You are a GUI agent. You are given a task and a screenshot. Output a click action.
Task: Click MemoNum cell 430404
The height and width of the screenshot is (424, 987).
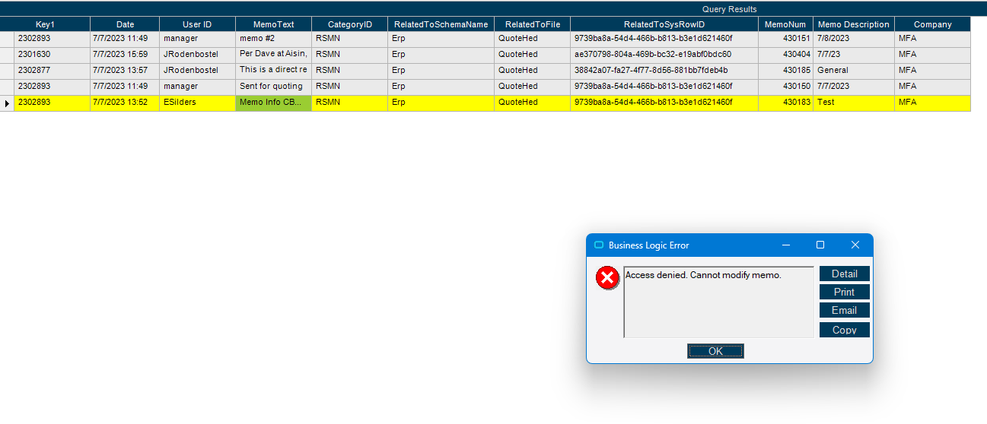[x=785, y=55]
